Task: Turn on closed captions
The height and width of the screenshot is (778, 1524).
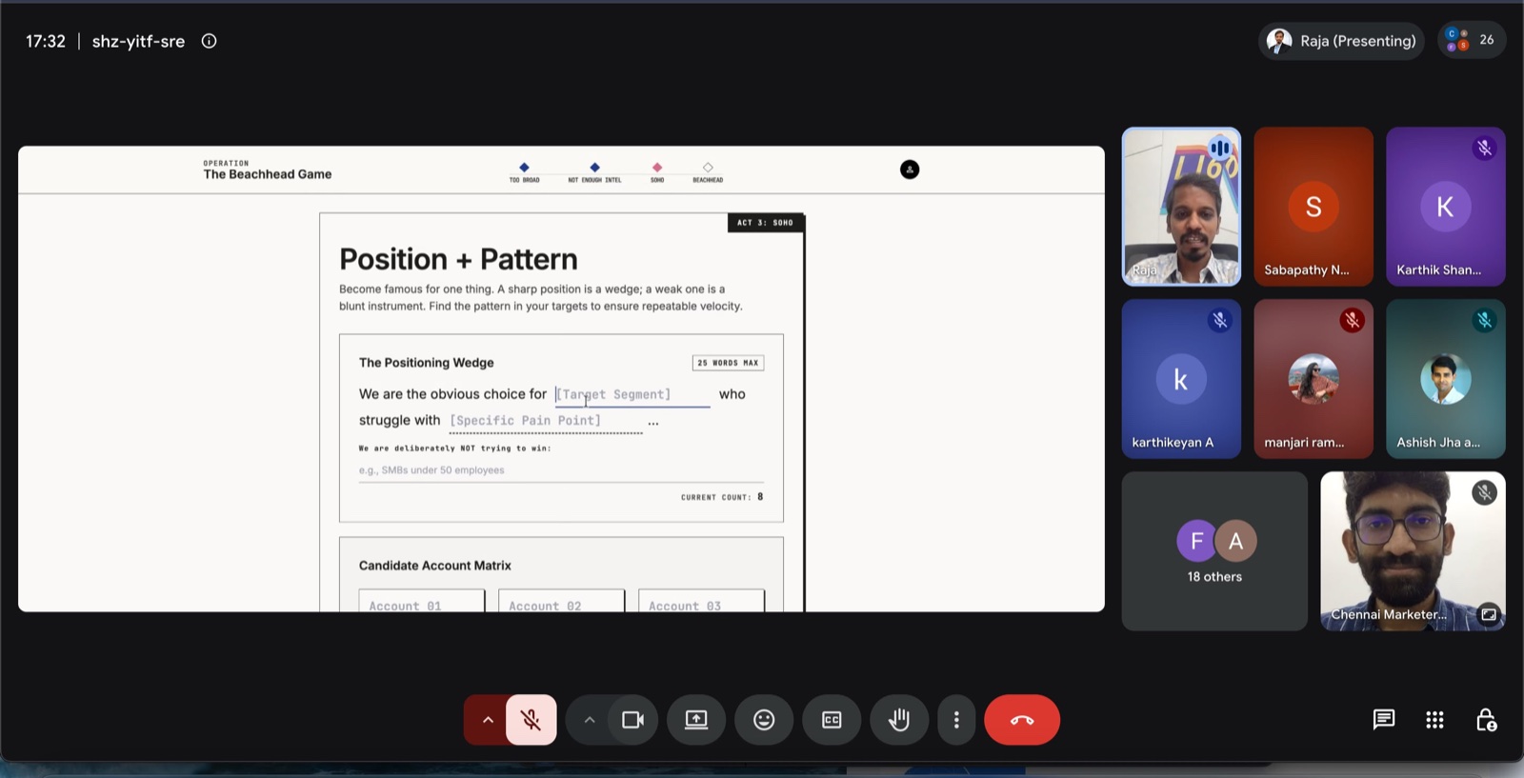Action: tap(832, 720)
